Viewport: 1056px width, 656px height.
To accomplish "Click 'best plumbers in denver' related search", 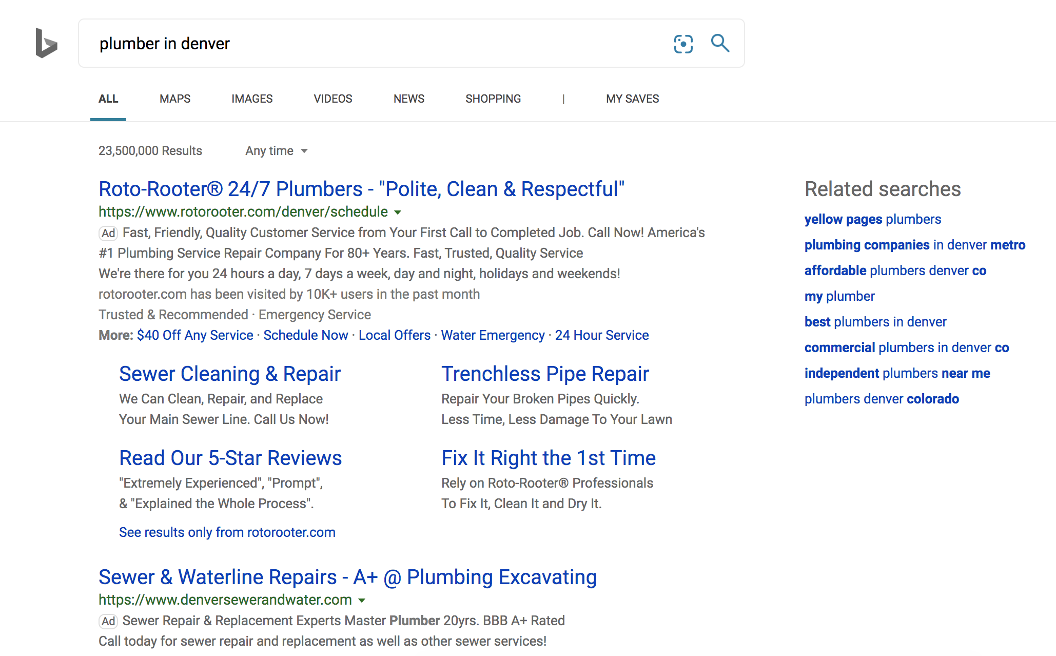I will pos(875,322).
